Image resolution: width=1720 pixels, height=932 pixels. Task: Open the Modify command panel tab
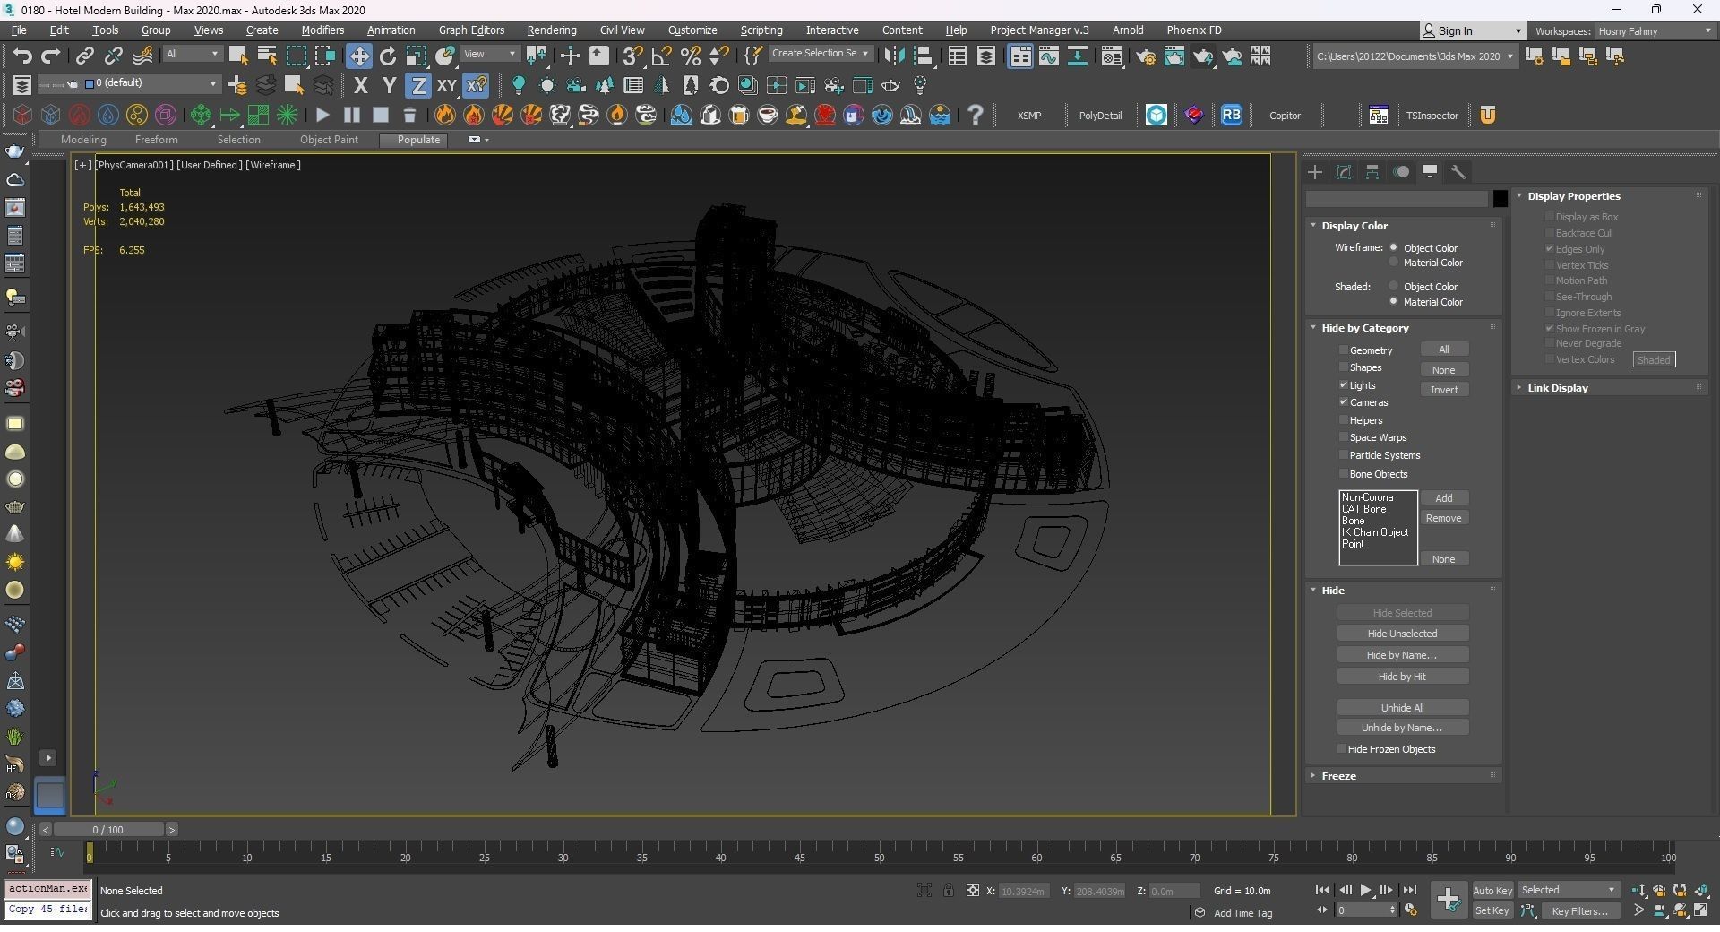1344,171
